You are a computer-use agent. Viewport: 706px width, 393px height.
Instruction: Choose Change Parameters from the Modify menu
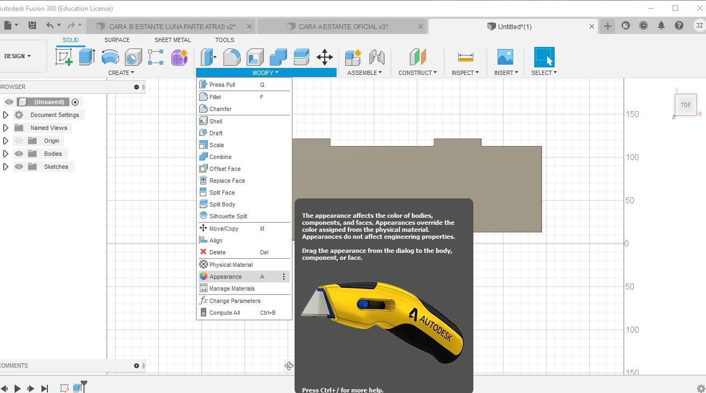[x=244, y=301]
